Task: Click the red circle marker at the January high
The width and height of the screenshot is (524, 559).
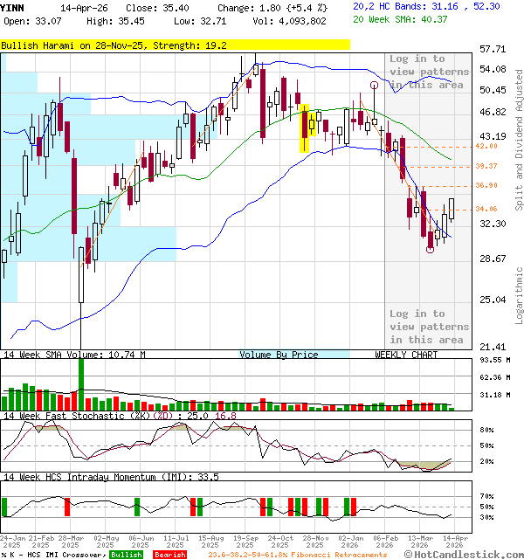Action: pyautogui.click(x=375, y=86)
